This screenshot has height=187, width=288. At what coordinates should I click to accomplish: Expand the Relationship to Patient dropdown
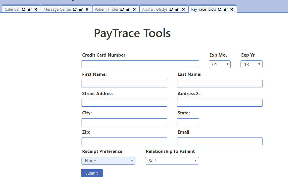pyautogui.click(x=172, y=161)
